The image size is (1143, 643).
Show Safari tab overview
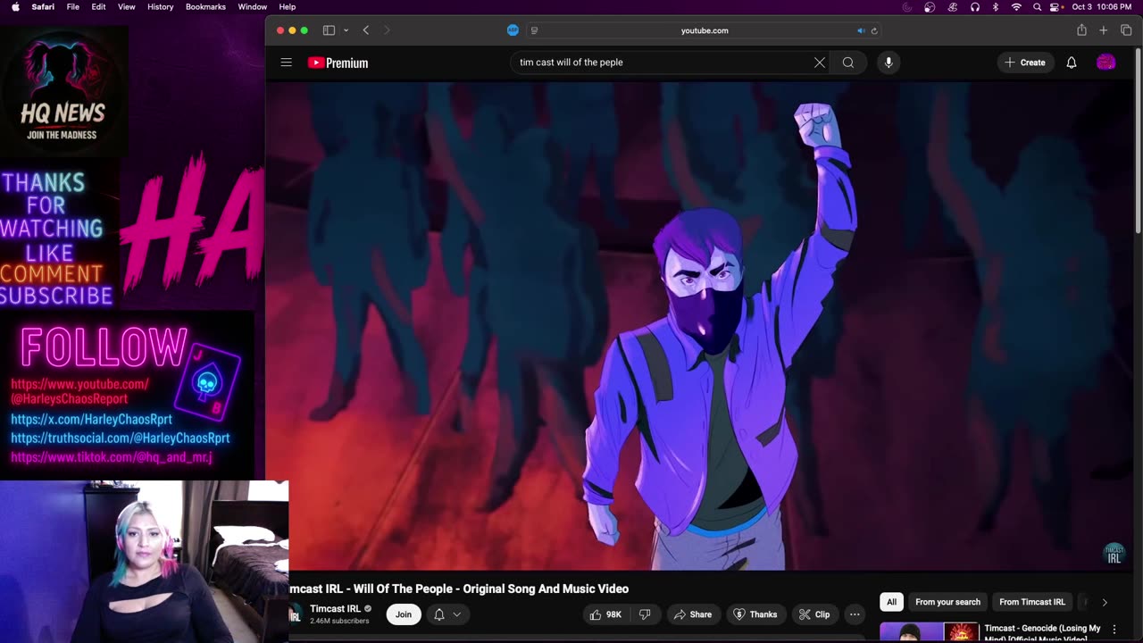(x=1126, y=30)
